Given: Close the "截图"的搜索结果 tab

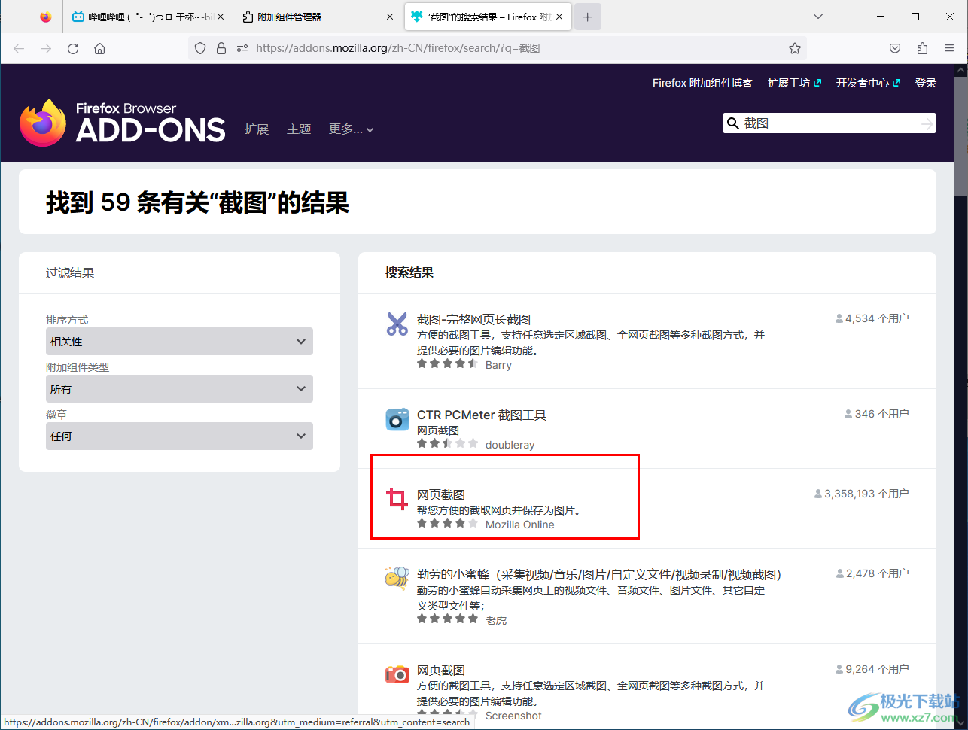Looking at the screenshot, I should coord(559,17).
